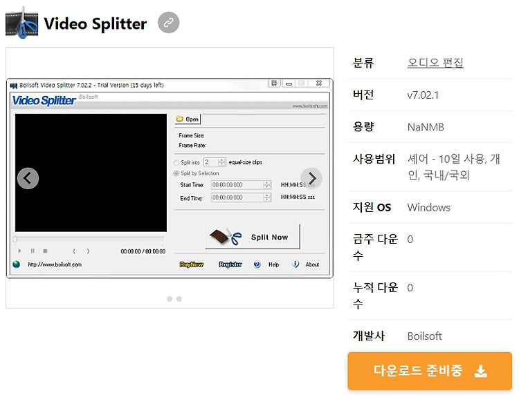This screenshot has height=397, width=519.
Task: Click the BuyNow button
Action: (x=192, y=264)
